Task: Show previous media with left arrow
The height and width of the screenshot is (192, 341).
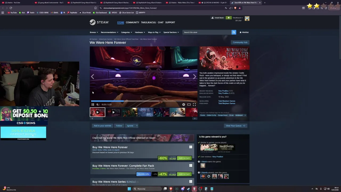Action: 92,77
